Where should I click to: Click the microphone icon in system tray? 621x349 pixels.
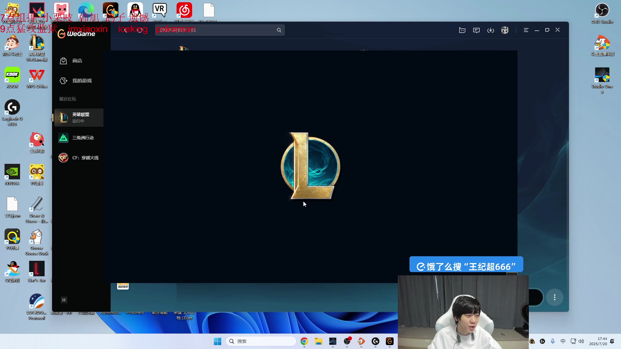click(x=553, y=341)
